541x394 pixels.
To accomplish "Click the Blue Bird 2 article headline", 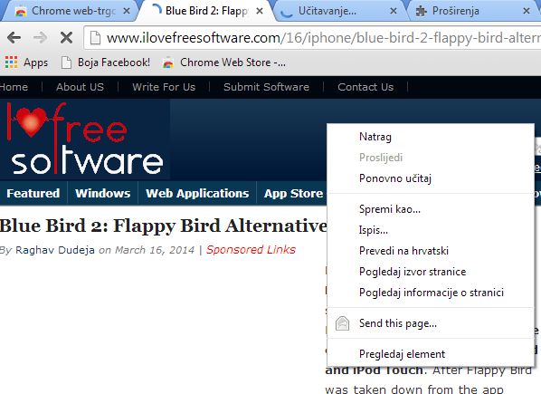I will (x=163, y=226).
